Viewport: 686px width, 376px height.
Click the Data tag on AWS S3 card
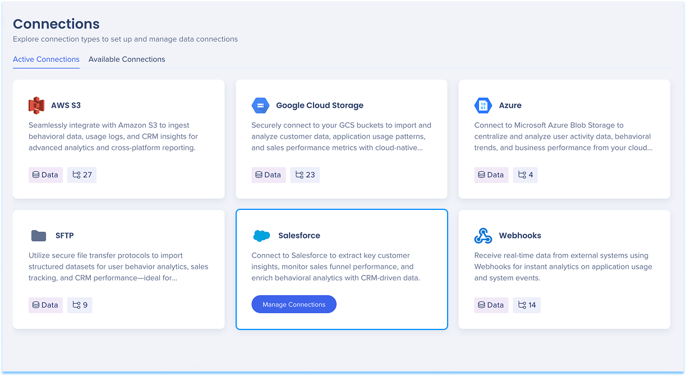tap(45, 175)
